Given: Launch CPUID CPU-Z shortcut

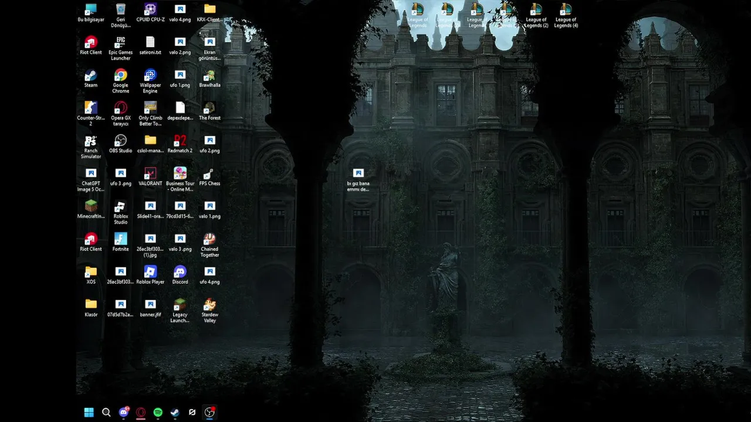Looking at the screenshot, I should (150, 13).
